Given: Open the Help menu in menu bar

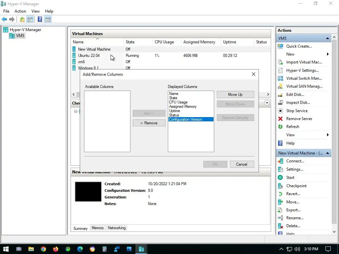Looking at the screenshot, I should (49, 11).
